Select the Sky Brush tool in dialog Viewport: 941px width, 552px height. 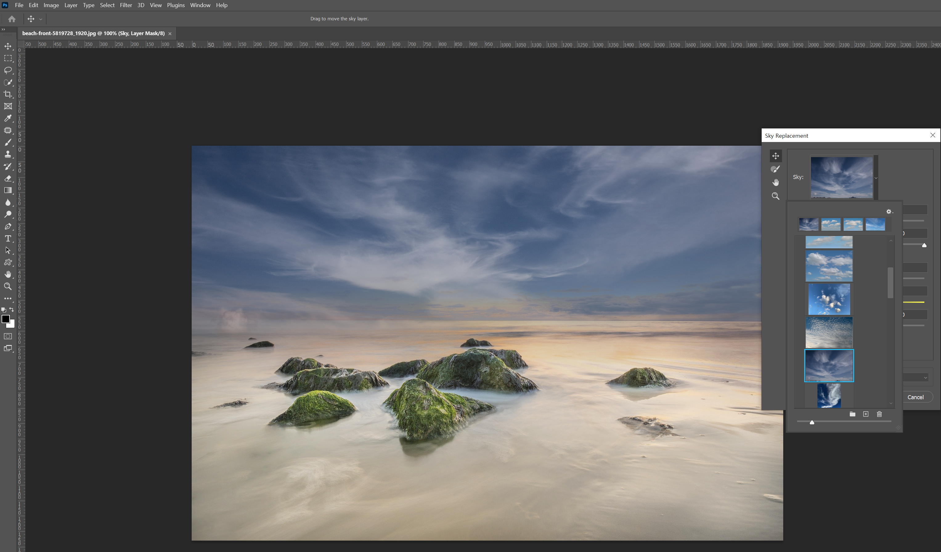[x=775, y=169]
